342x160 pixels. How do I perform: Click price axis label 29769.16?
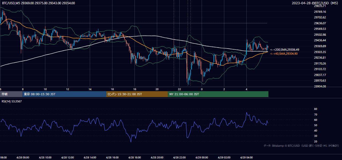[x=320, y=12]
